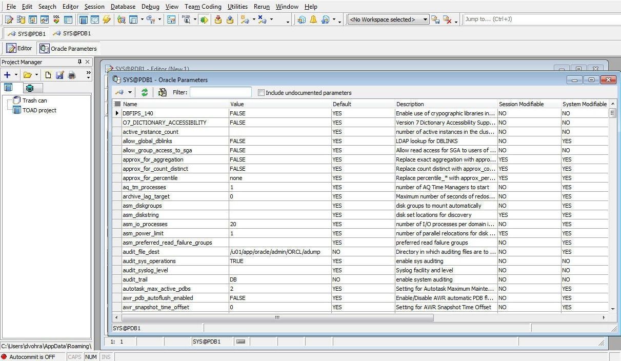The height and width of the screenshot is (361, 621).
Task: Expand the open folder dropdown arrow in Project Manager
Action: (36, 75)
